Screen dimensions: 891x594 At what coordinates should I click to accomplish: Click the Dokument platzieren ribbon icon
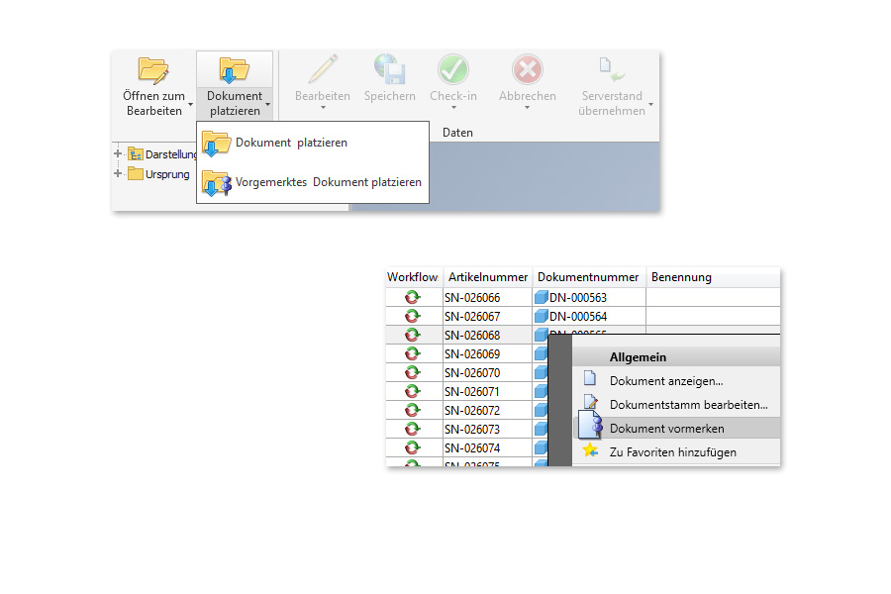click(234, 70)
